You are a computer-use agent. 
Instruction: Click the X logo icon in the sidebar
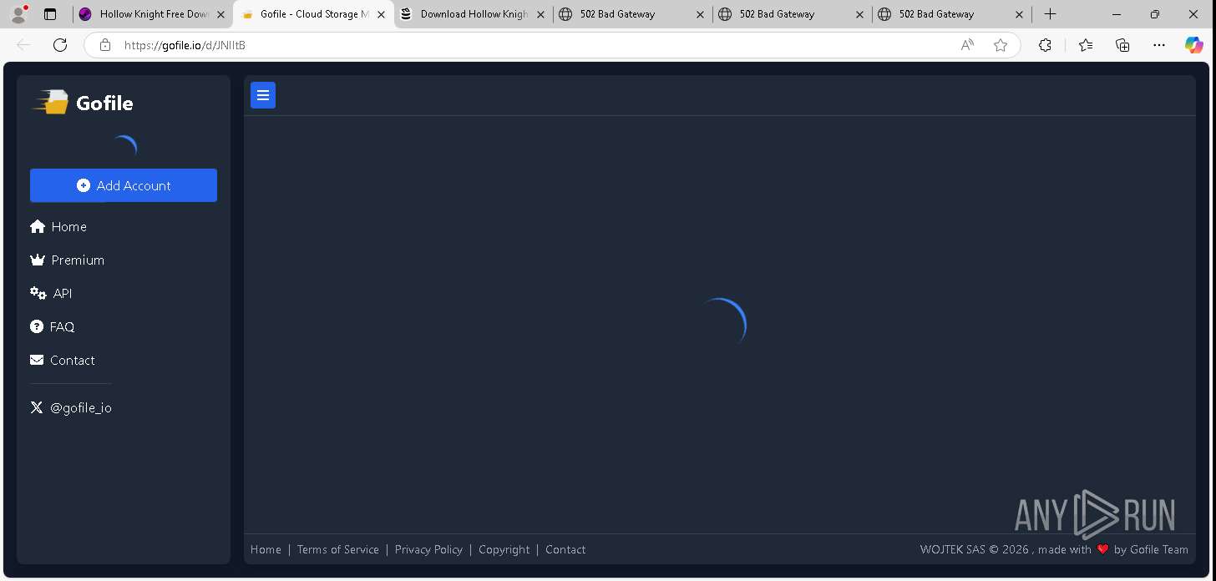37,407
